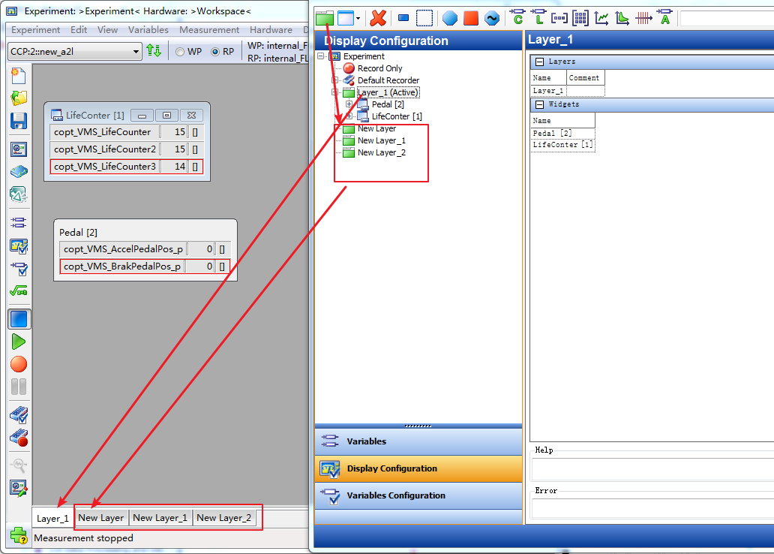Open the Experiment menu
The height and width of the screenshot is (554, 774).
[x=35, y=30]
